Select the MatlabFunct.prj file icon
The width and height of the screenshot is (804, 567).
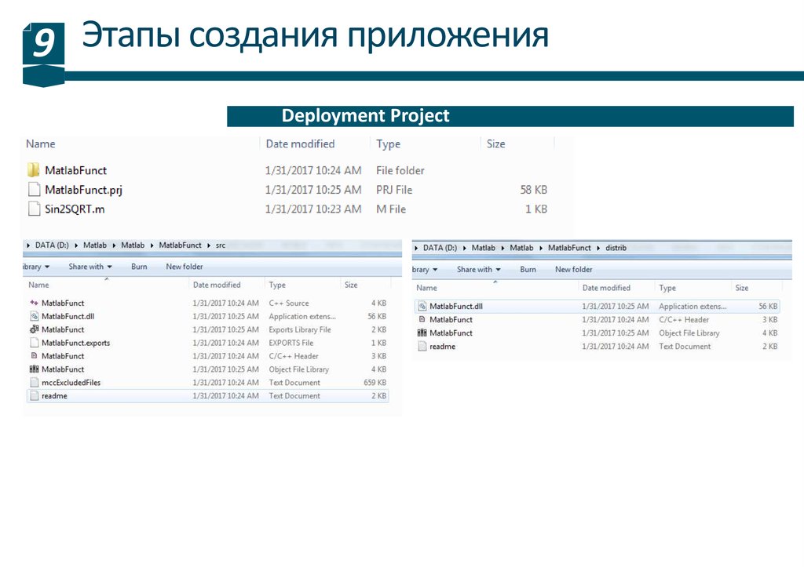pyautogui.click(x=33, y=190)
